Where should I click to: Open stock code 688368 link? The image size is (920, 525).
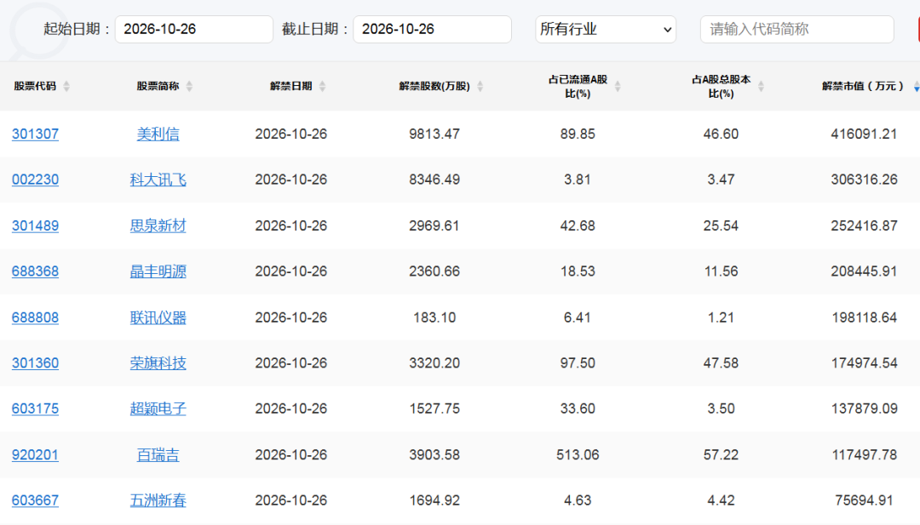click(35, 271)
